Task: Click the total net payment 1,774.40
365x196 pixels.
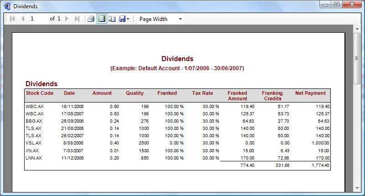Action: click(x=321, y=165)
